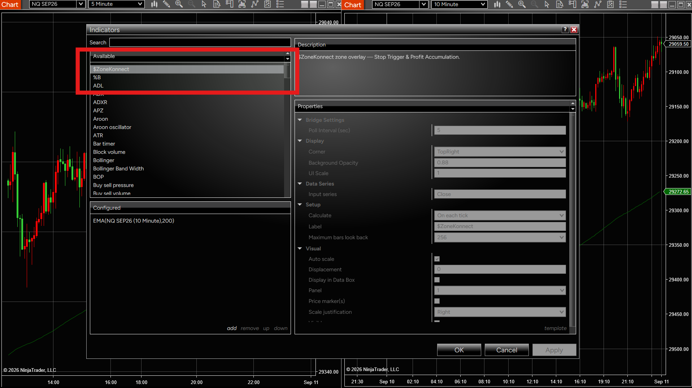Zoom in on the 10 Minute chart

(522, 4)
